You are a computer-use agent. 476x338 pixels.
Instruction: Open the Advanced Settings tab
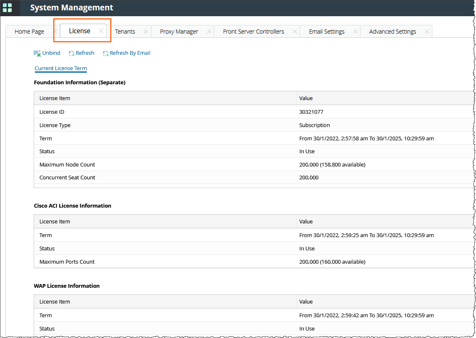[392, 32]
